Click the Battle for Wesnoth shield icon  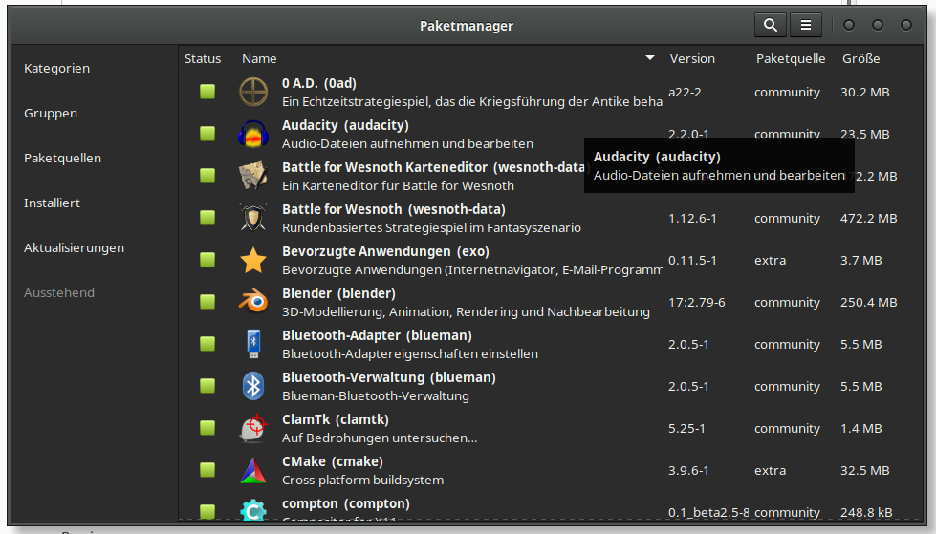point(253,219)
